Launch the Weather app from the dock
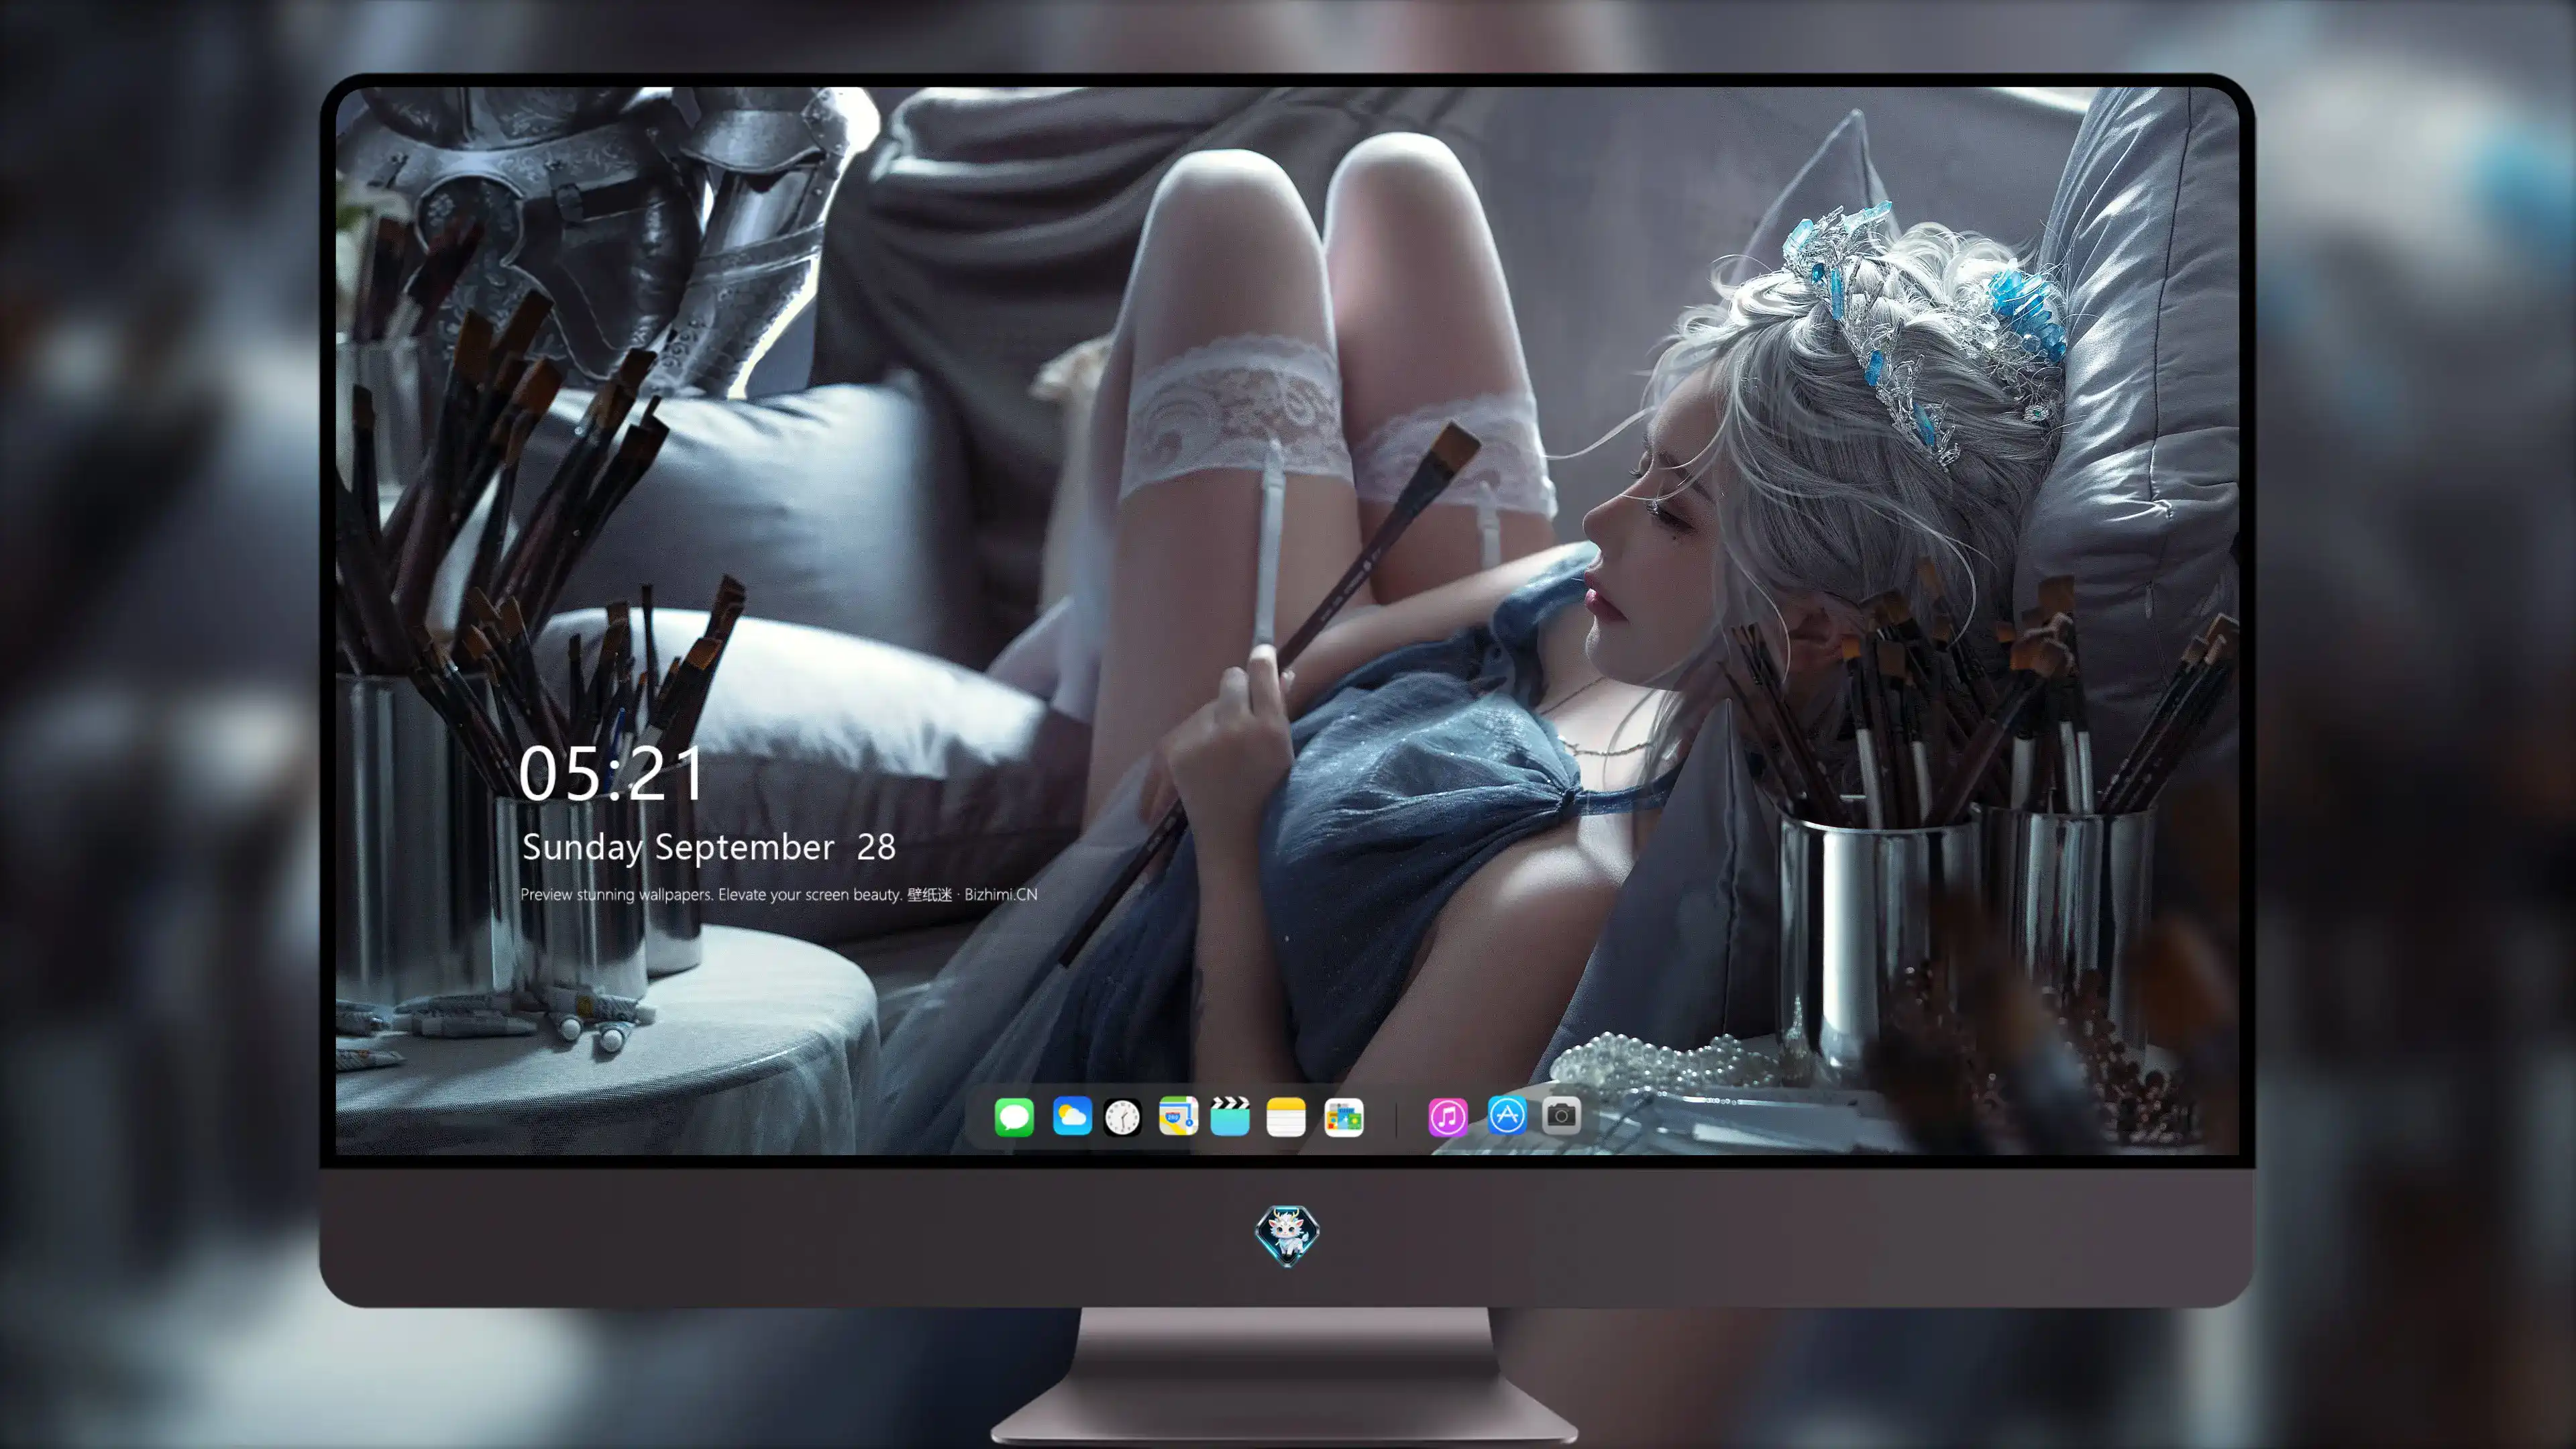Viewport: 2576px width, 1449px height. [x=1072, y=1117]
